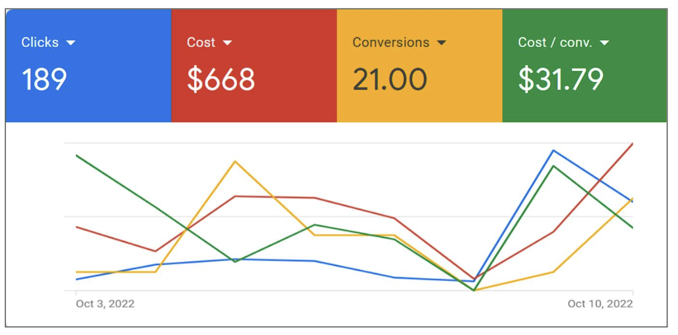Image resolution: width=678 pixels, height=335 pixels.
Task: Click the $31.79 cost per conversion value
Action: tap(561, 80)
